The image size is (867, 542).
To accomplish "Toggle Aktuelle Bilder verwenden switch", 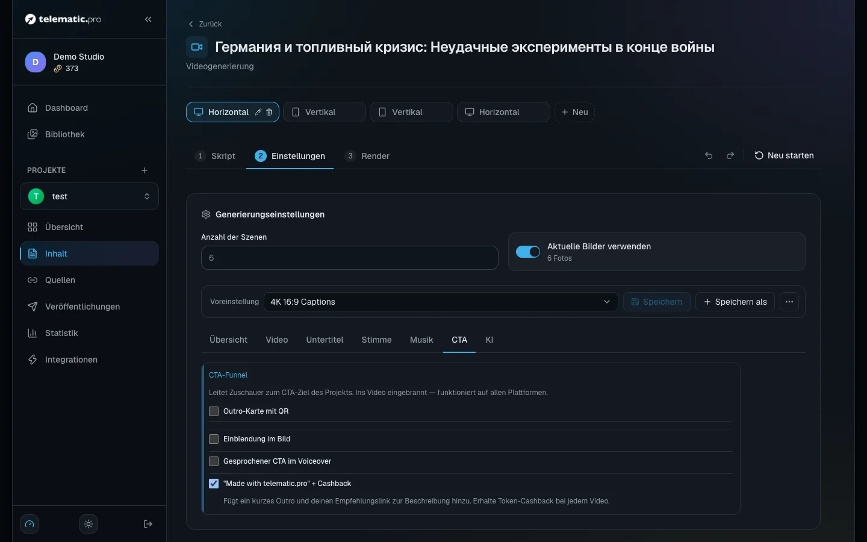I will coord(528,252).
